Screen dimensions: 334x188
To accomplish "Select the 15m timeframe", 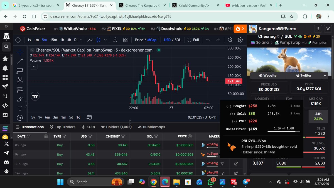I will 53,40.
